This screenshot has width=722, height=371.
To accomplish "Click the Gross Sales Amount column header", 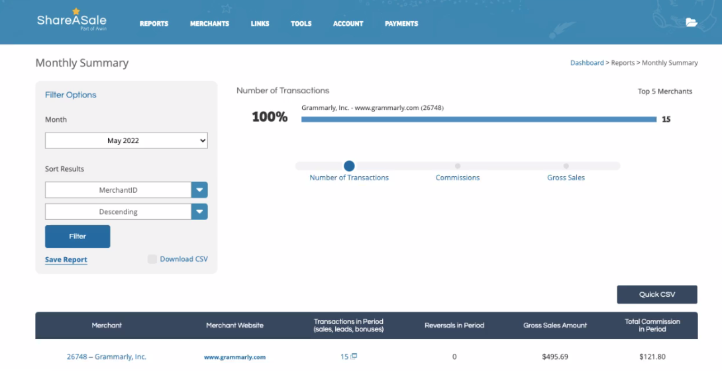I will point(555,325).
